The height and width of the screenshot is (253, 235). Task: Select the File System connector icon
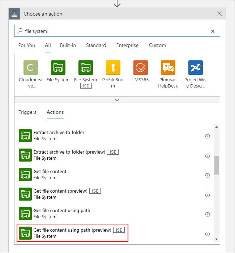point(58,68)
